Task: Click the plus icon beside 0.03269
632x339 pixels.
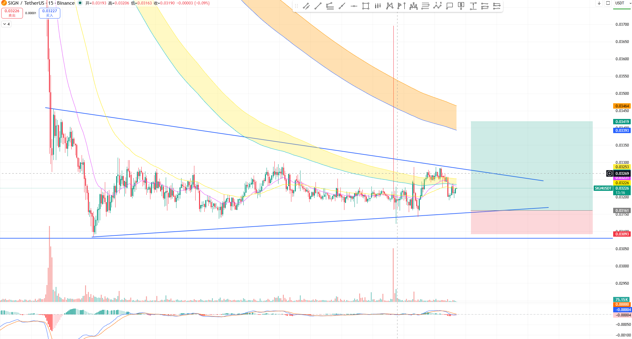Action: point(609,173)
